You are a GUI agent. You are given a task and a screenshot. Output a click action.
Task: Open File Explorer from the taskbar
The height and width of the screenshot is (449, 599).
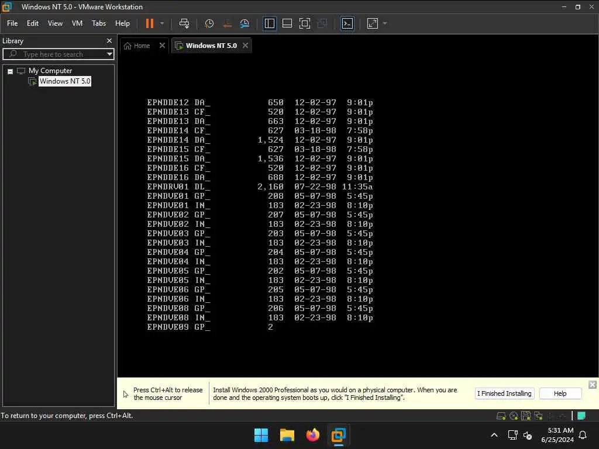pyautogui.click(x=287, y=435)
